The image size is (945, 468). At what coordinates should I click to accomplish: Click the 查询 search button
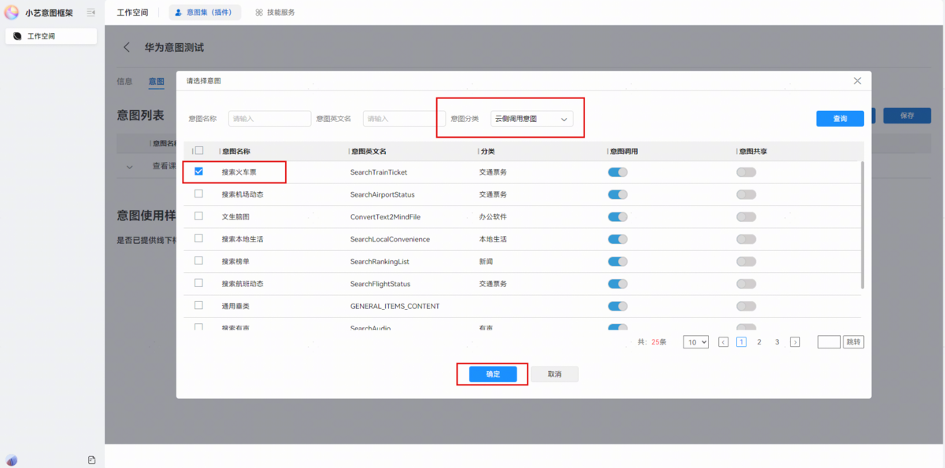pyautogui.click(x=839, y=118)
